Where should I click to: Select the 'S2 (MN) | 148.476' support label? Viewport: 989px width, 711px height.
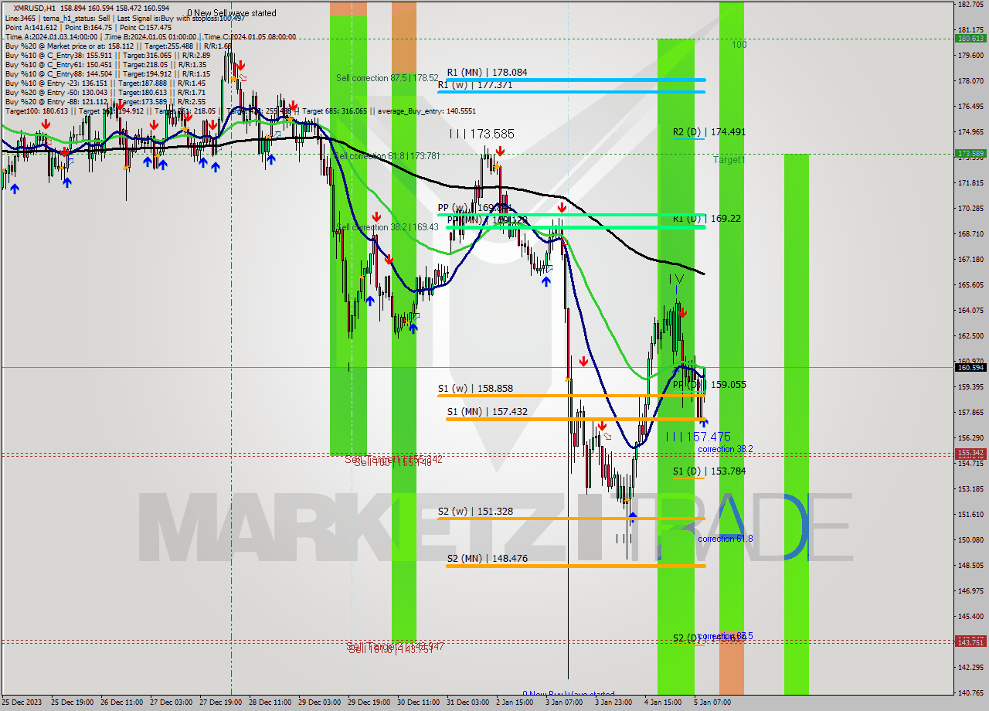click(x=487, y=558)
